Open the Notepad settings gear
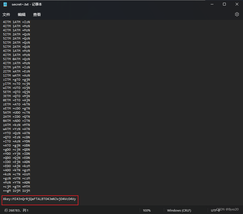Image resolution: width=243 pixels, height=214 pixels. 237,14
